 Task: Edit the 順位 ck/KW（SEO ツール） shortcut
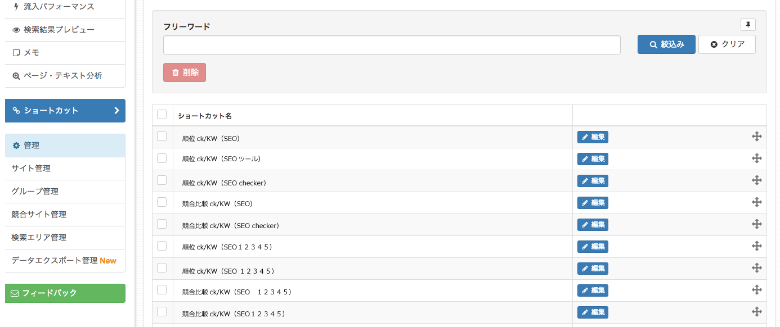(x=593, y=159)
